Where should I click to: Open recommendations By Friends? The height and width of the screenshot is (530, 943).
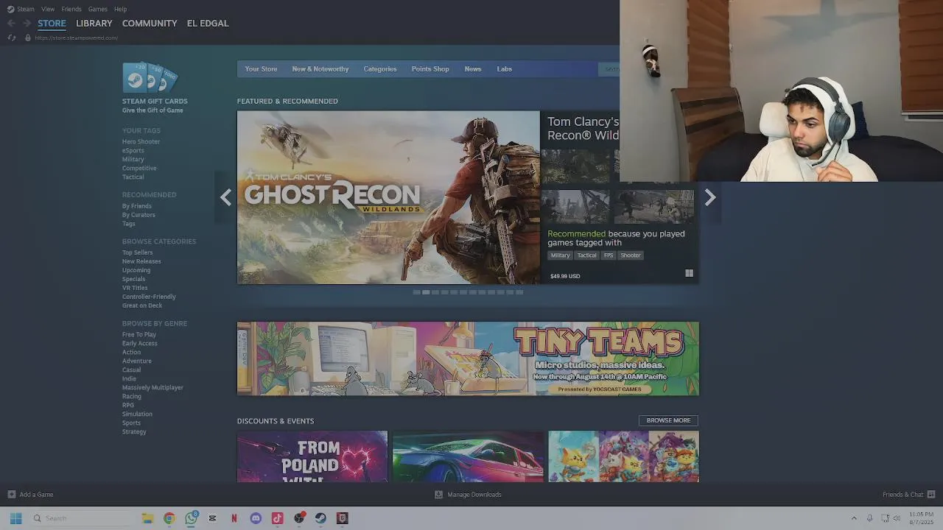(137, 206)
